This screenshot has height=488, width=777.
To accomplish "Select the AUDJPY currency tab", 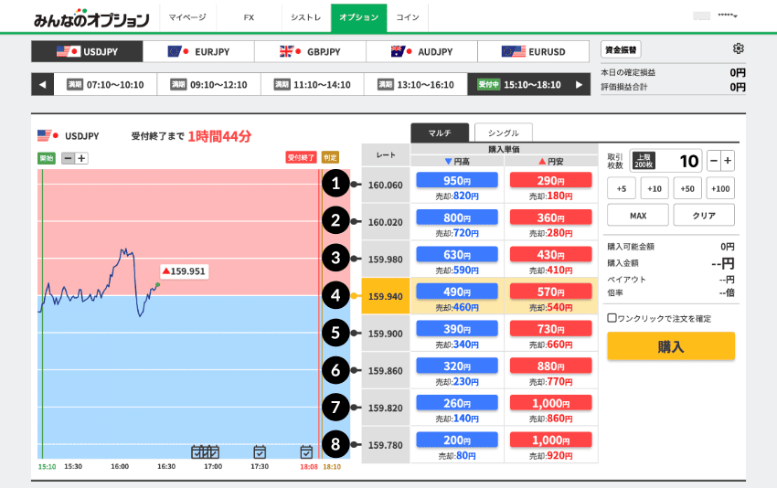I will (421, 51).
